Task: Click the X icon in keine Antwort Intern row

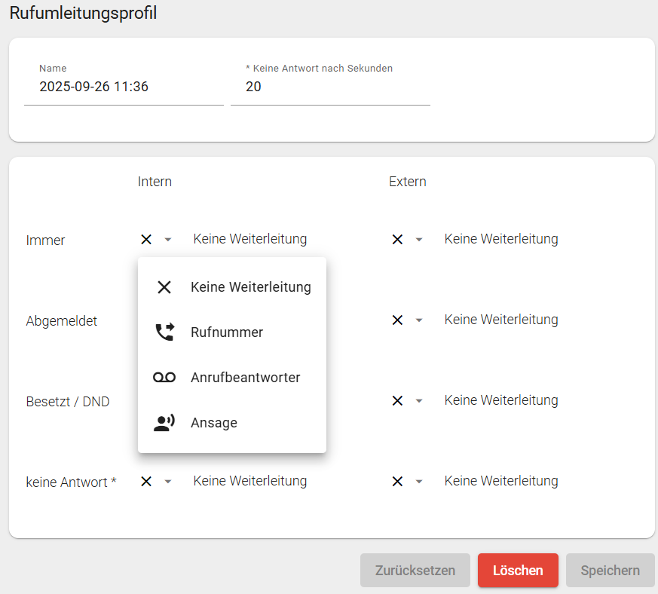Action: pos(146,481)
